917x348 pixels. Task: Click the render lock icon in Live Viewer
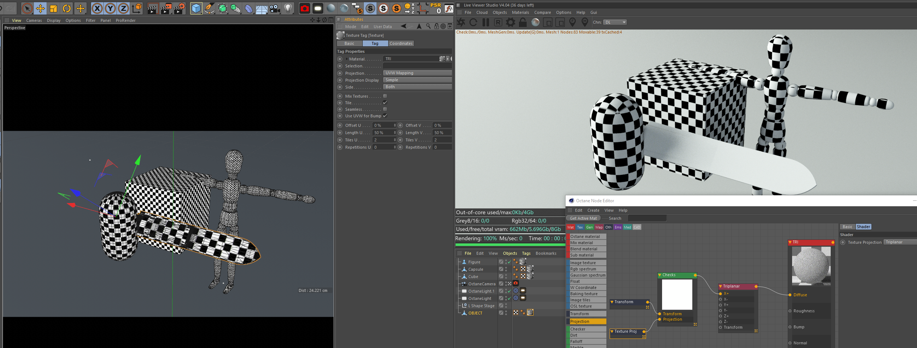523,23
